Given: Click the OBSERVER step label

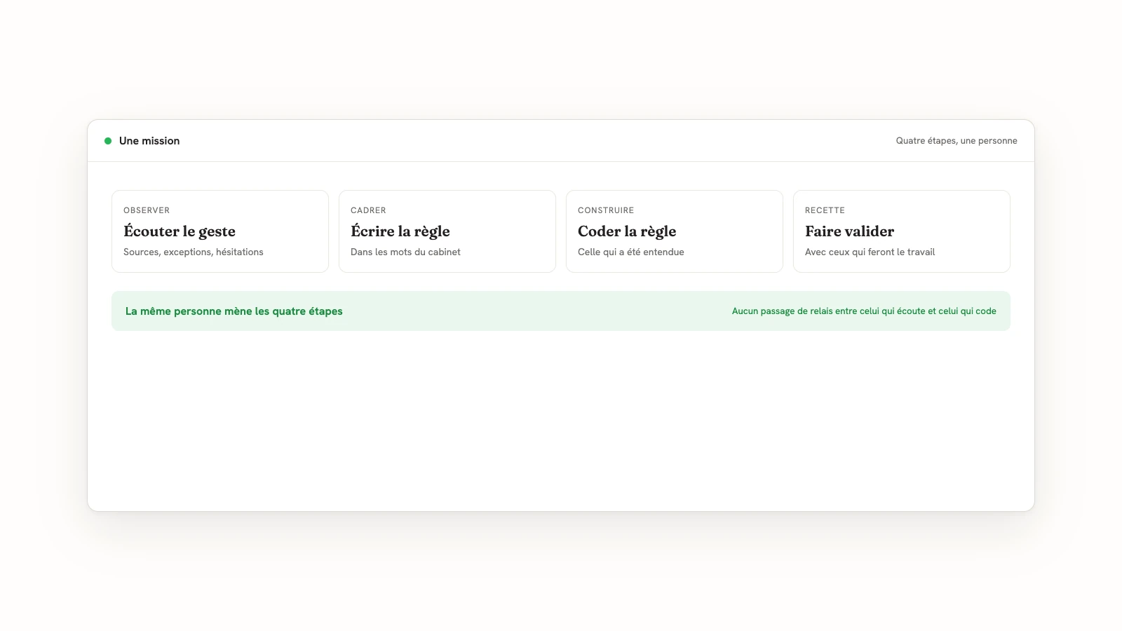Looking at the screenshot, I should pos(147,210).
